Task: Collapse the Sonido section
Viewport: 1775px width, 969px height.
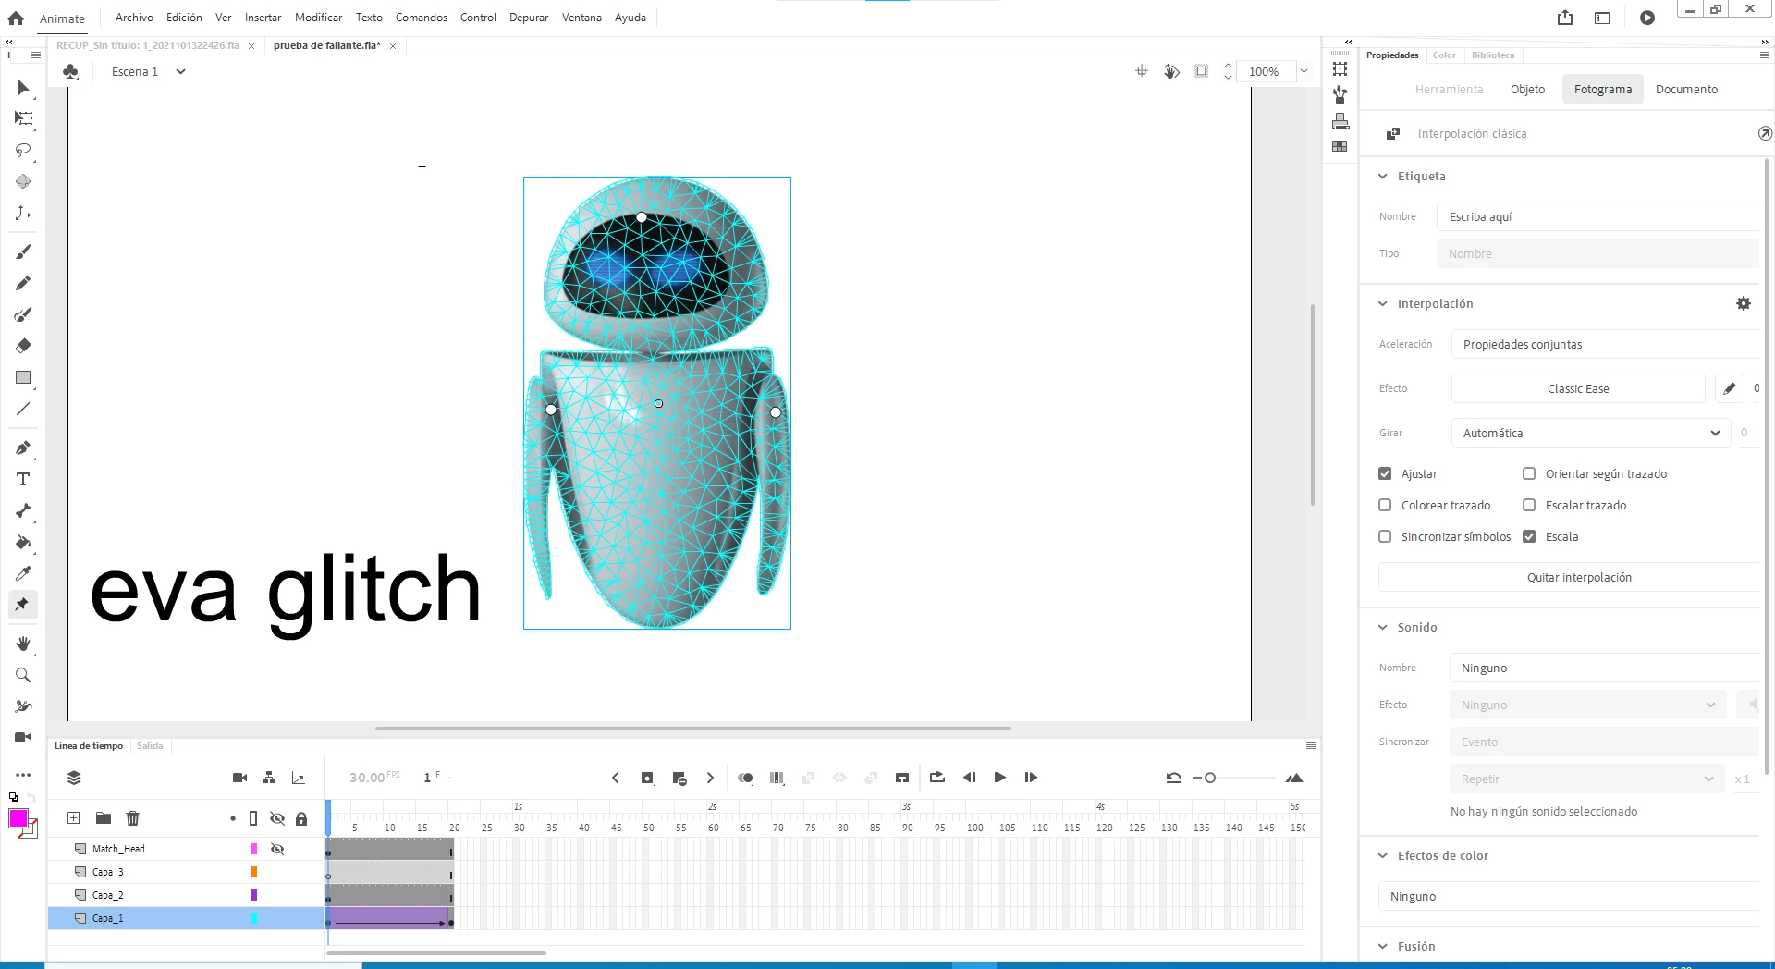Action: coord(1383,627)
